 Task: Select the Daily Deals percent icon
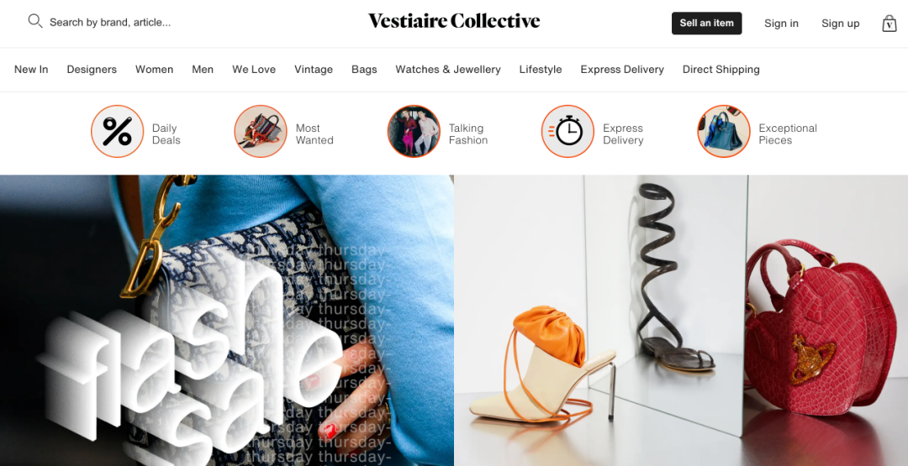point(117,131)
